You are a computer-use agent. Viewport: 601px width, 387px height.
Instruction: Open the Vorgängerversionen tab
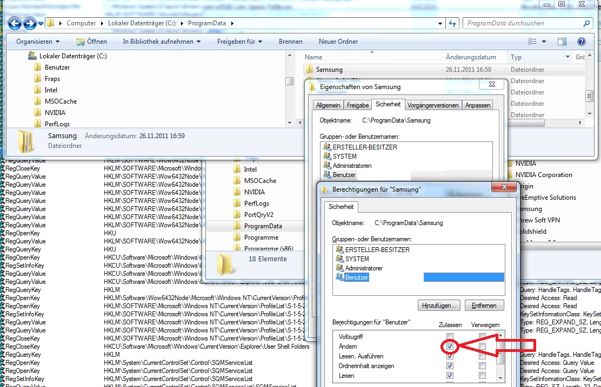433,105
